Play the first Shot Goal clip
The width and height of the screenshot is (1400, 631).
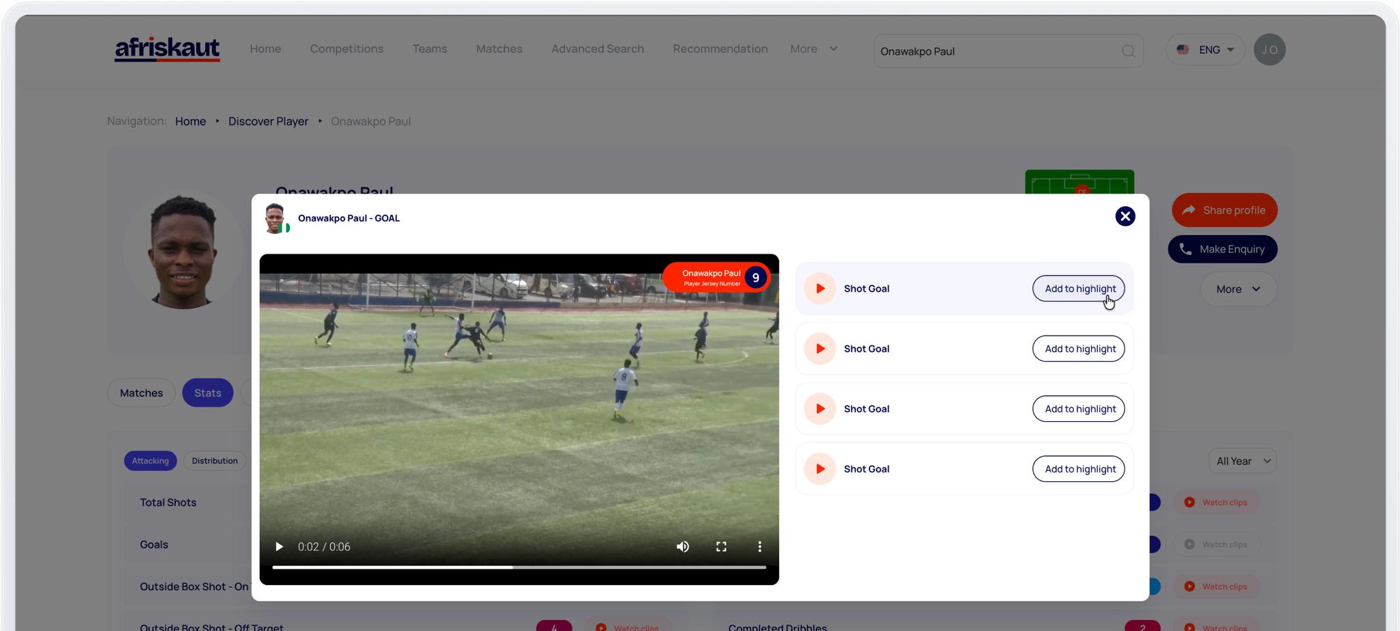click(819, 288)
